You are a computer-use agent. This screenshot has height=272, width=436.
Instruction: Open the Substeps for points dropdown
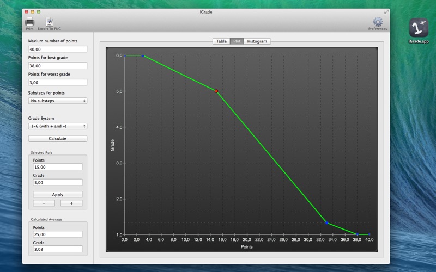click(58, 101)
